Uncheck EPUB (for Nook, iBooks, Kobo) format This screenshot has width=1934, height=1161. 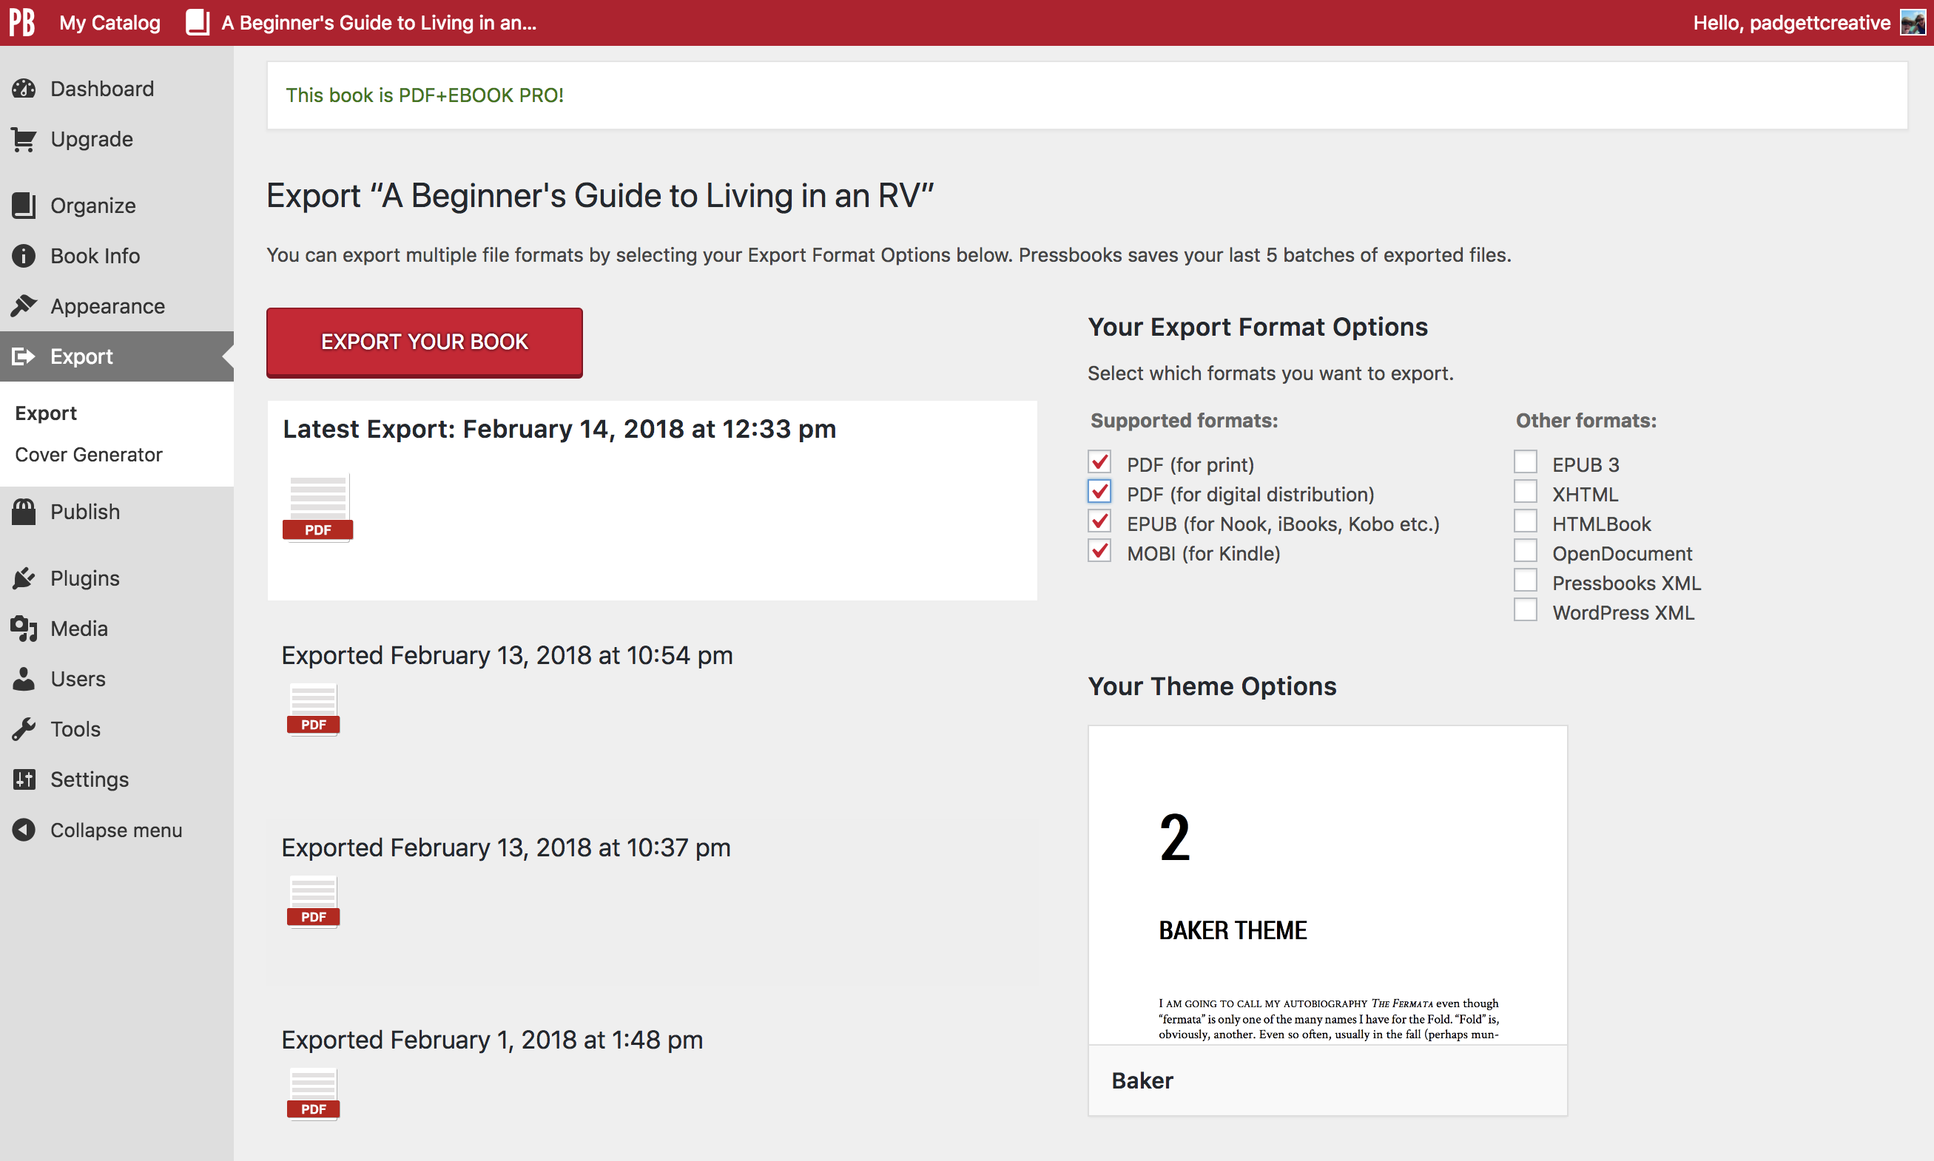[1099, 522]
